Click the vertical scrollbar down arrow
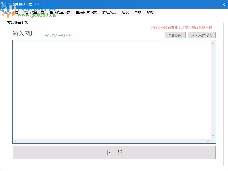 [x=212, y=136]
